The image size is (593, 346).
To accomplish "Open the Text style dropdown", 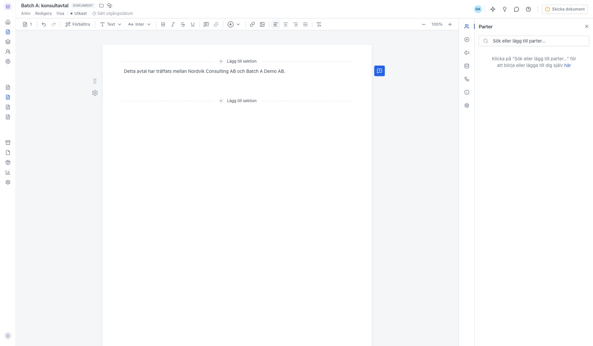I will click(x=111, y=24).
